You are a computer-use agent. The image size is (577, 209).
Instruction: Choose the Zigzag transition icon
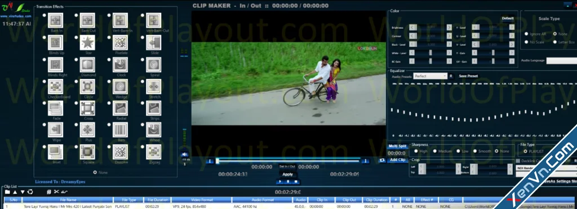coord(153,152)
